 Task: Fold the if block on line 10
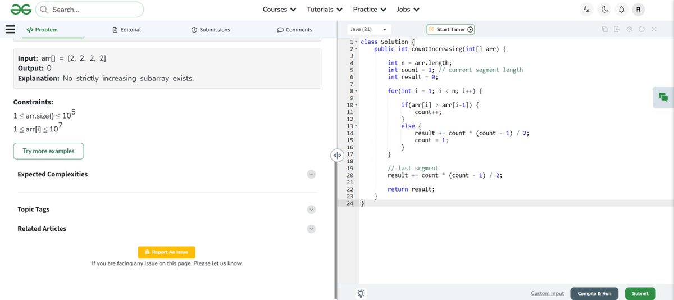coord(356,105)
